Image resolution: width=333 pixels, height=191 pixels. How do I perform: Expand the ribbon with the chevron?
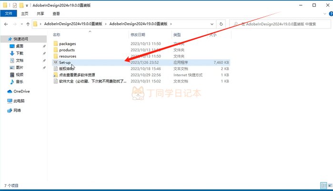[325, 14]
